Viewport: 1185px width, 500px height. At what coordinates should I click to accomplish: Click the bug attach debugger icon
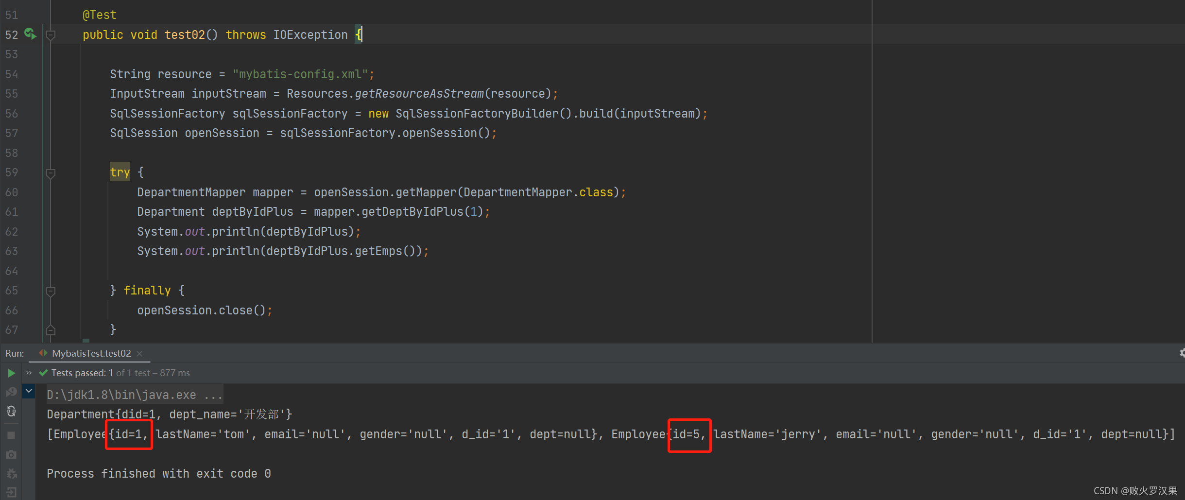(x=11, y=473)
